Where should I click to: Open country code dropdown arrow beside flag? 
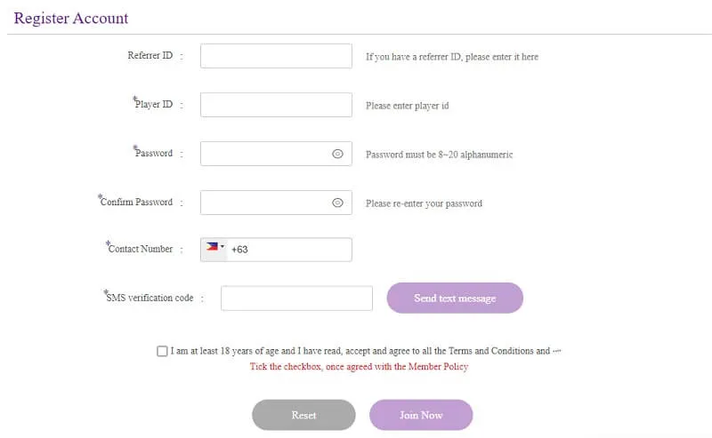222,247
